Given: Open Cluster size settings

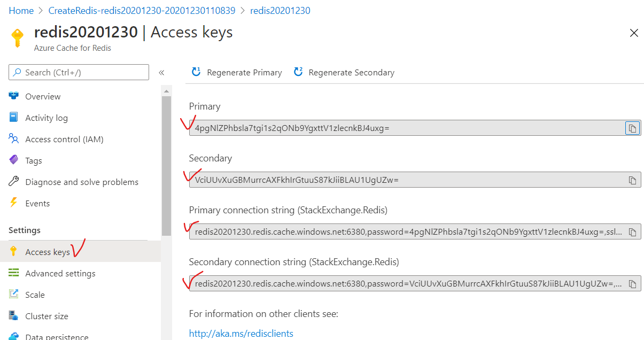Looking at the screenshot, I should click(x=46, y=316).
